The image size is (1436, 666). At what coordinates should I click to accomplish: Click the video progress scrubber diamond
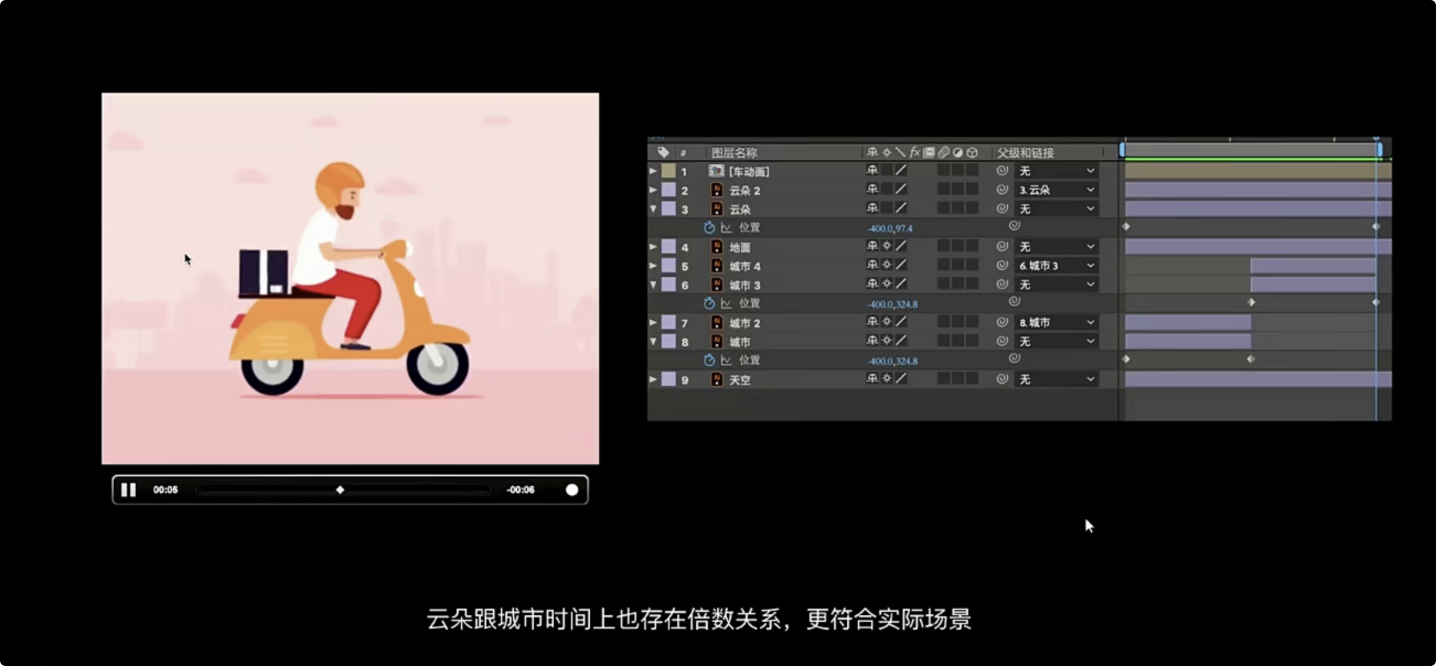340,490
